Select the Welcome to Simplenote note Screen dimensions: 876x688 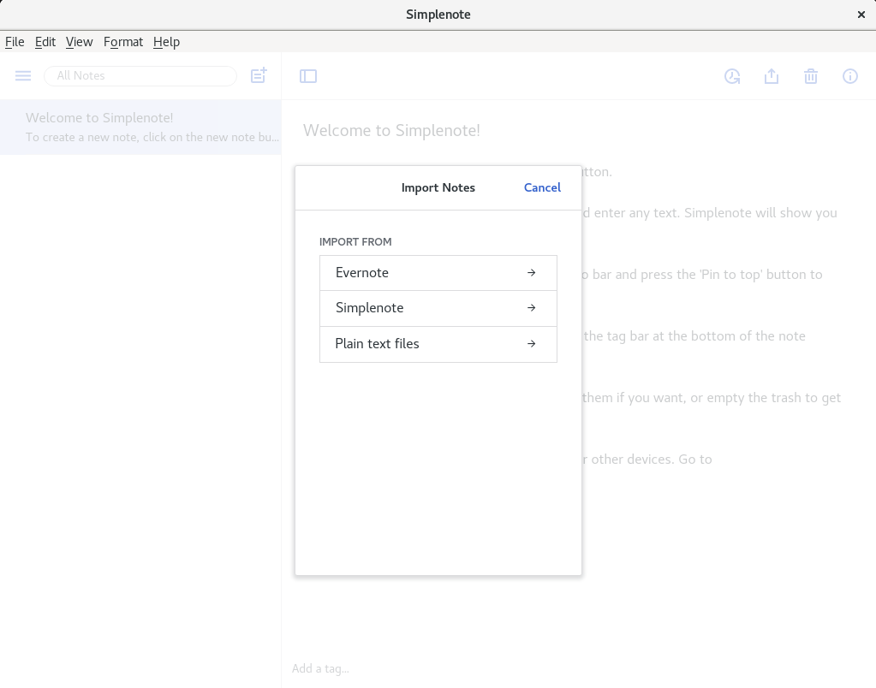(140, 127)
